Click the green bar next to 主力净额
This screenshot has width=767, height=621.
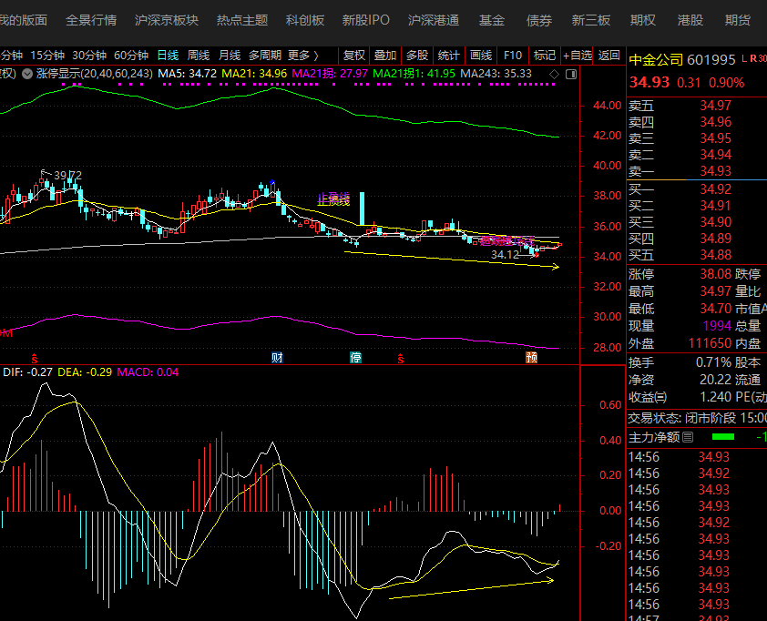click(722, 437)
